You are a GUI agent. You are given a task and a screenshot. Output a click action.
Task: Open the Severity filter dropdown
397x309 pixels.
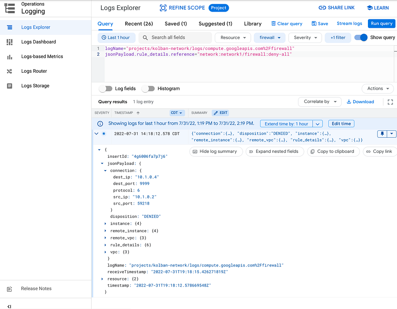(305, 38)
